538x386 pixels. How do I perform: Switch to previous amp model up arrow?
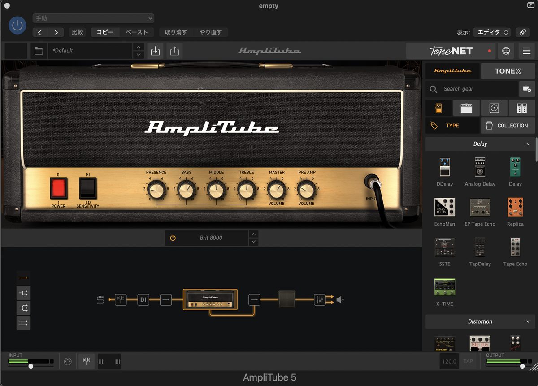tap(253, 234)
